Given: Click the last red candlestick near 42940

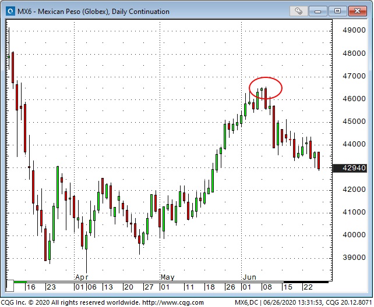Looking at the screenshot, I should [319, 160].
